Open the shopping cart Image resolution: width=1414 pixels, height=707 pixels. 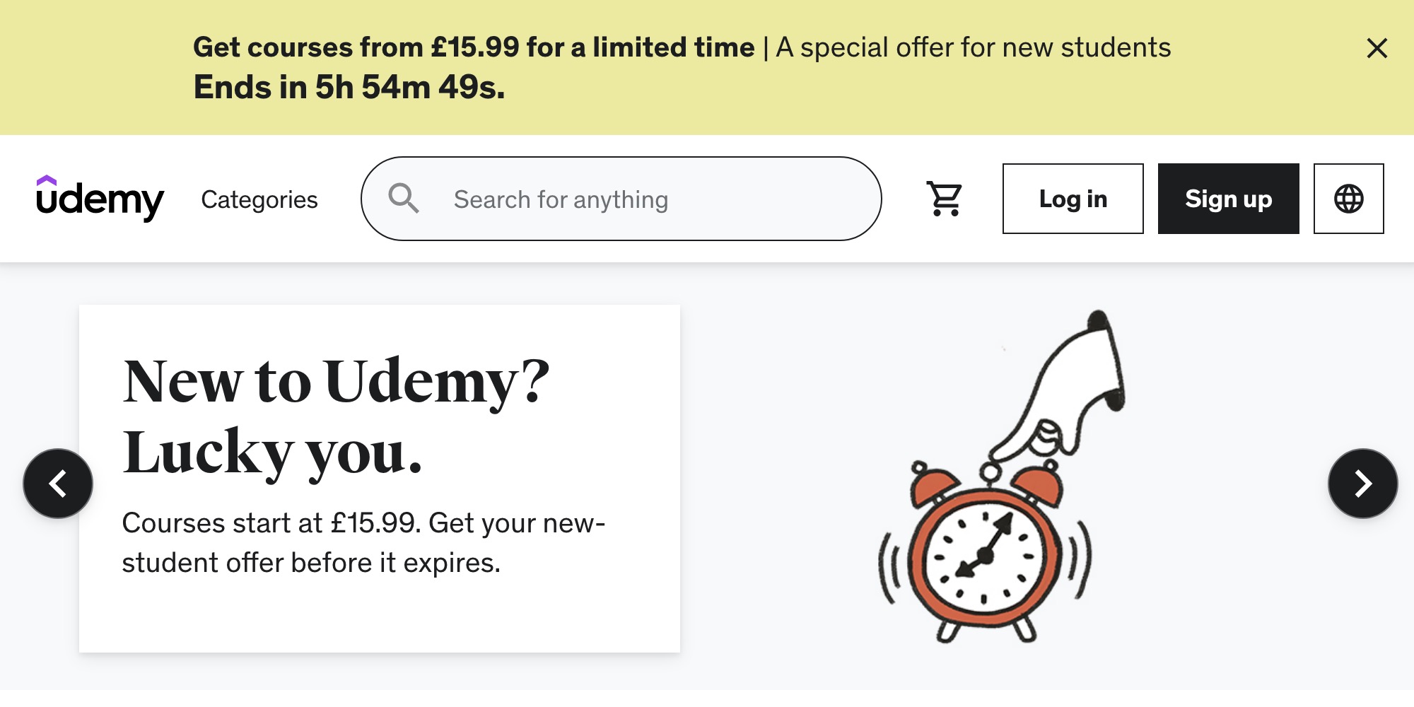click(x=945, y=199)
